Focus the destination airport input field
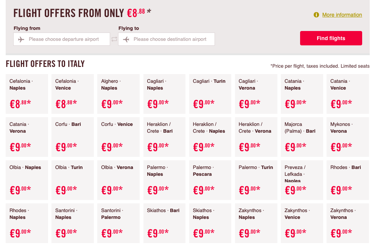372x248 pixels. click(x=167, y=39)
